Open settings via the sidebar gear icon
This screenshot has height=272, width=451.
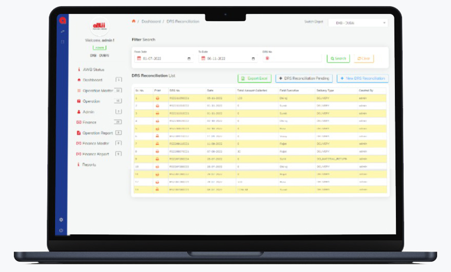coord(62,220)
